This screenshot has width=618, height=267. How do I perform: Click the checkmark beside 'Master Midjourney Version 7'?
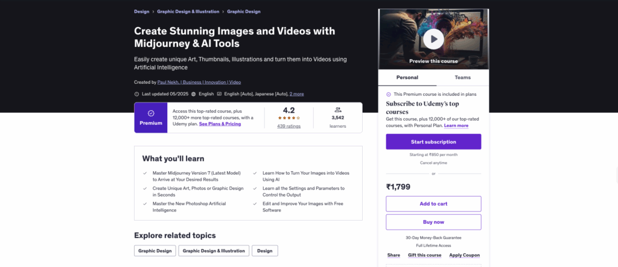click(x=145, y=173)
